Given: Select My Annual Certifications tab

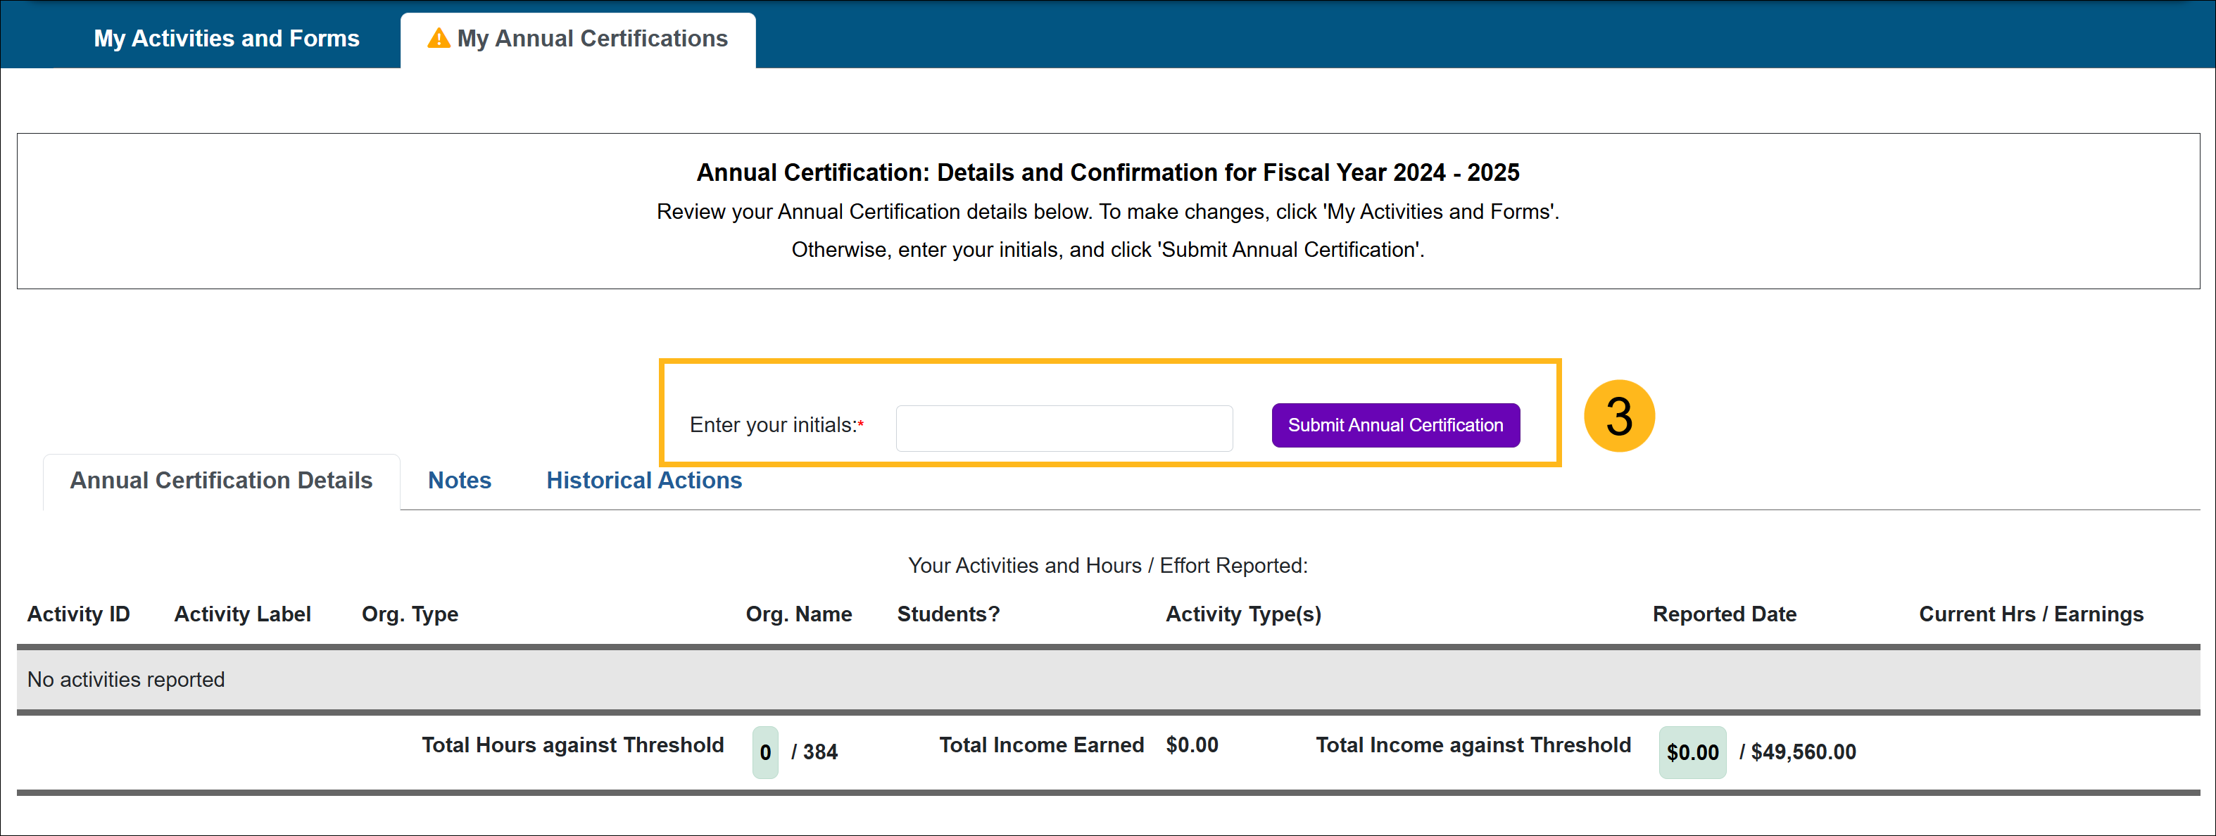Looking at the screenshot, I should point(592,39).
